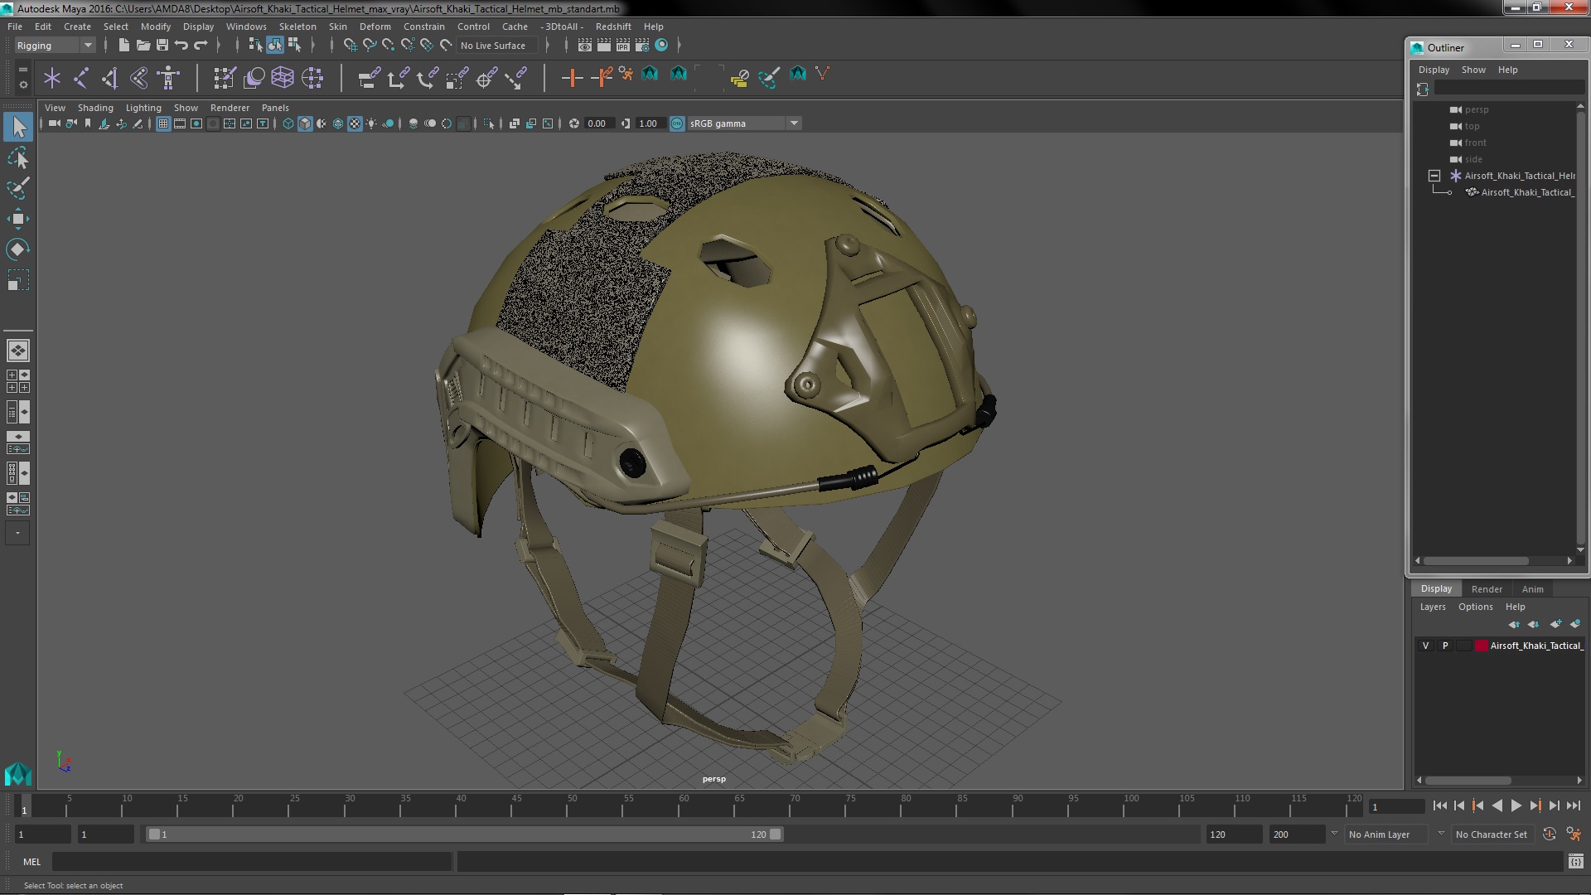Viewport: 1591px width, 895px height.
Task: Go to end of playback range
Action: click(x=1573, y=805)
